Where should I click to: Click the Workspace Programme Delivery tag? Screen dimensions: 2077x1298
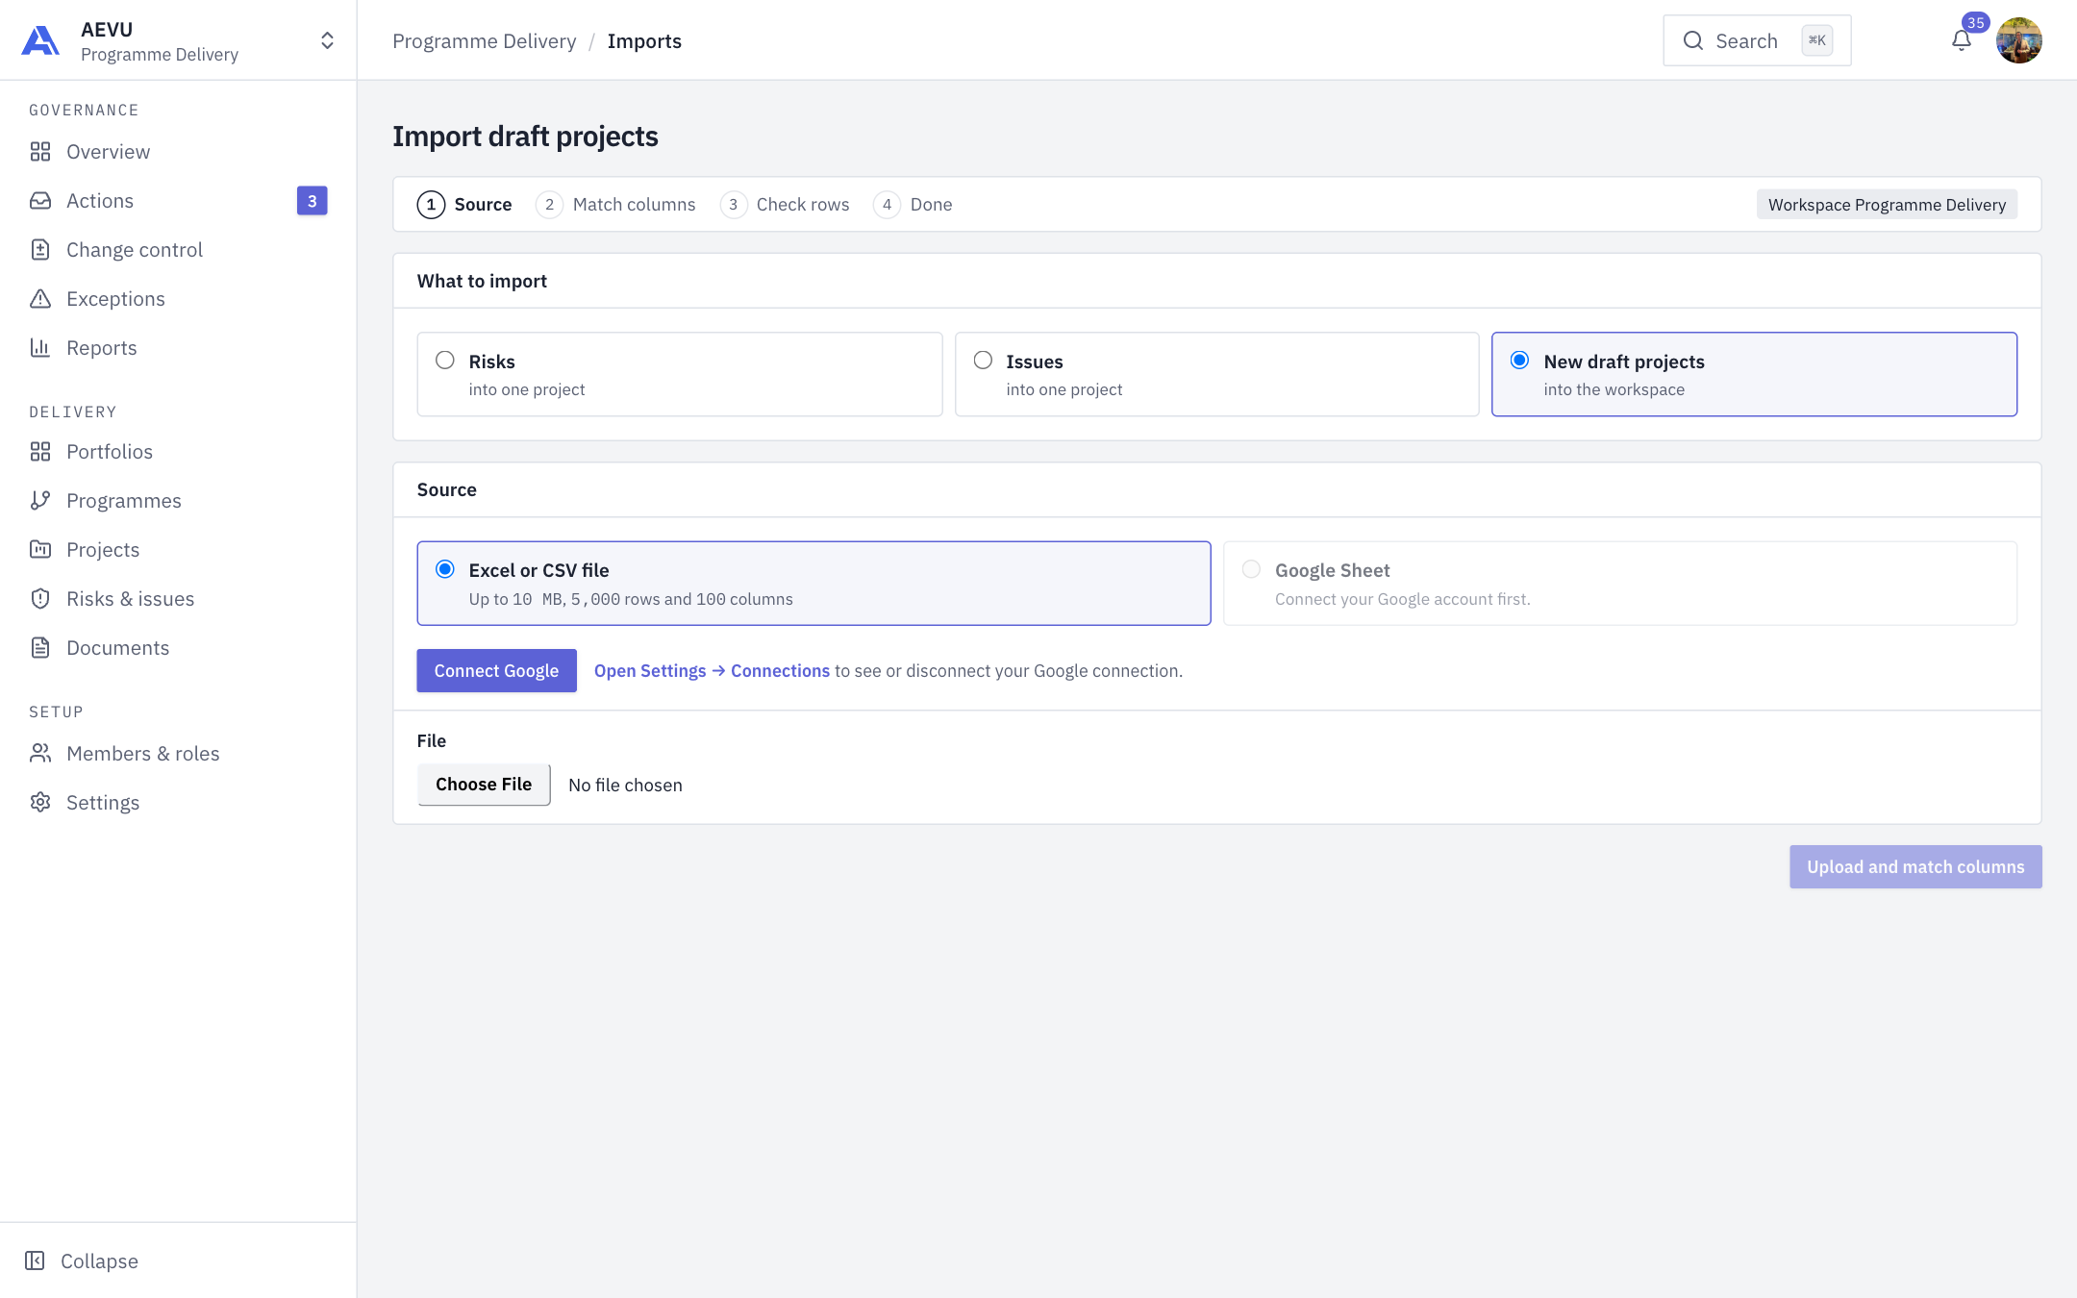point(1887,205)
